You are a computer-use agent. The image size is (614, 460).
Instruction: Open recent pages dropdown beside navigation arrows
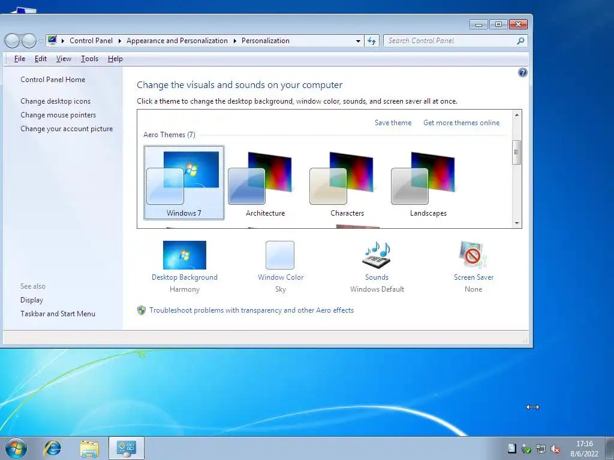click(x=41, y=41)
